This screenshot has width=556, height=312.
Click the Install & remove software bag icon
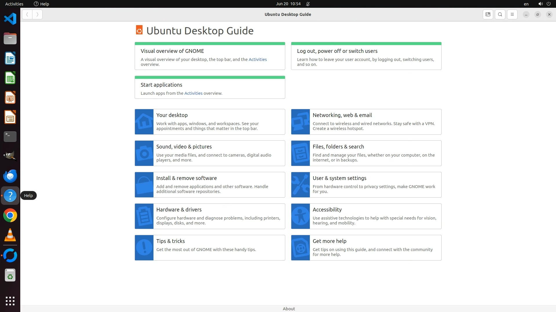pyautogui.click(x=144, y=185)
